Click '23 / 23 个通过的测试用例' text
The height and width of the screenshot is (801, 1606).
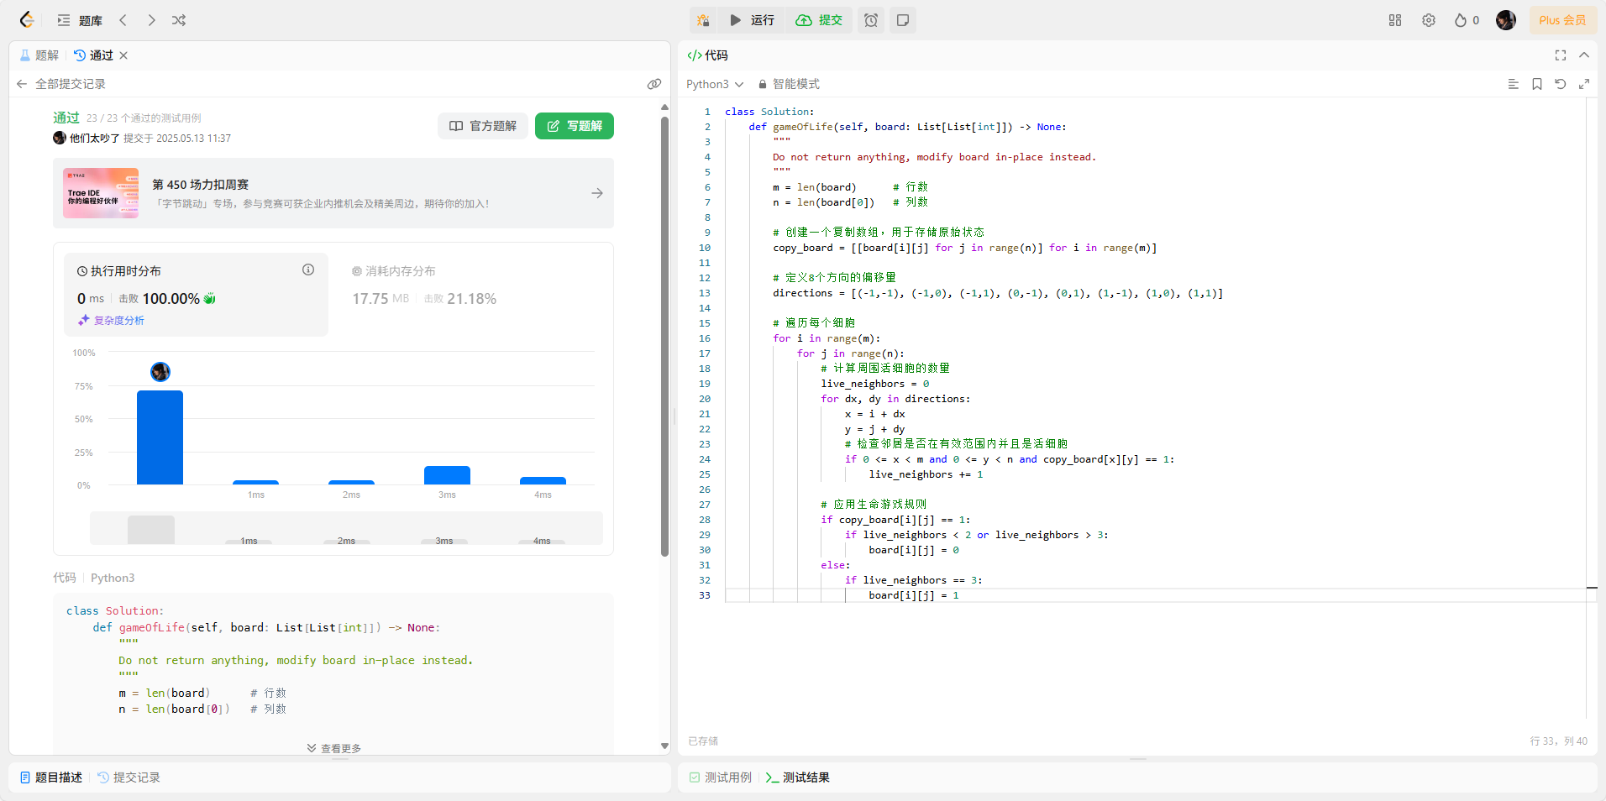click(144, 118)
